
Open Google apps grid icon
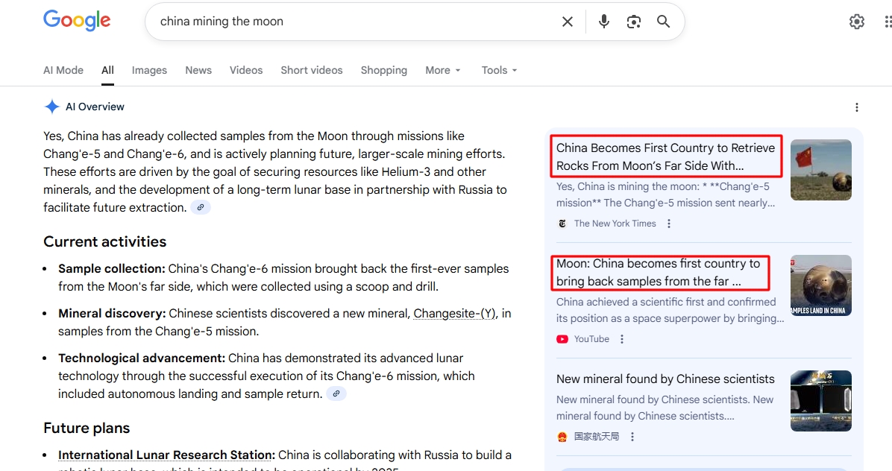pyautogui.click(x=888, y=22)
